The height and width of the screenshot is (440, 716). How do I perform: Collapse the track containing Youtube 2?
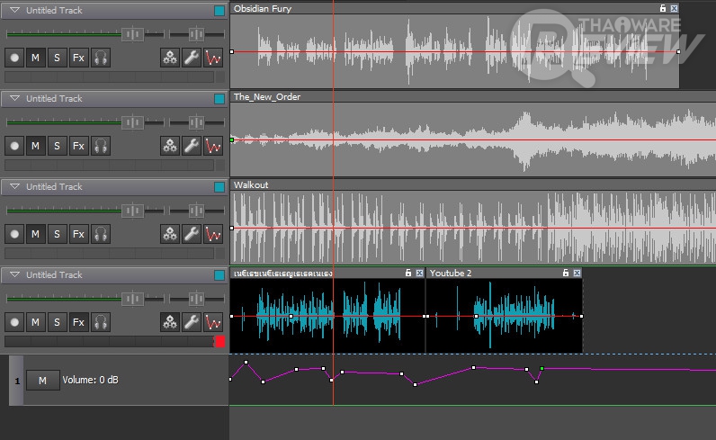pos(14,274)
